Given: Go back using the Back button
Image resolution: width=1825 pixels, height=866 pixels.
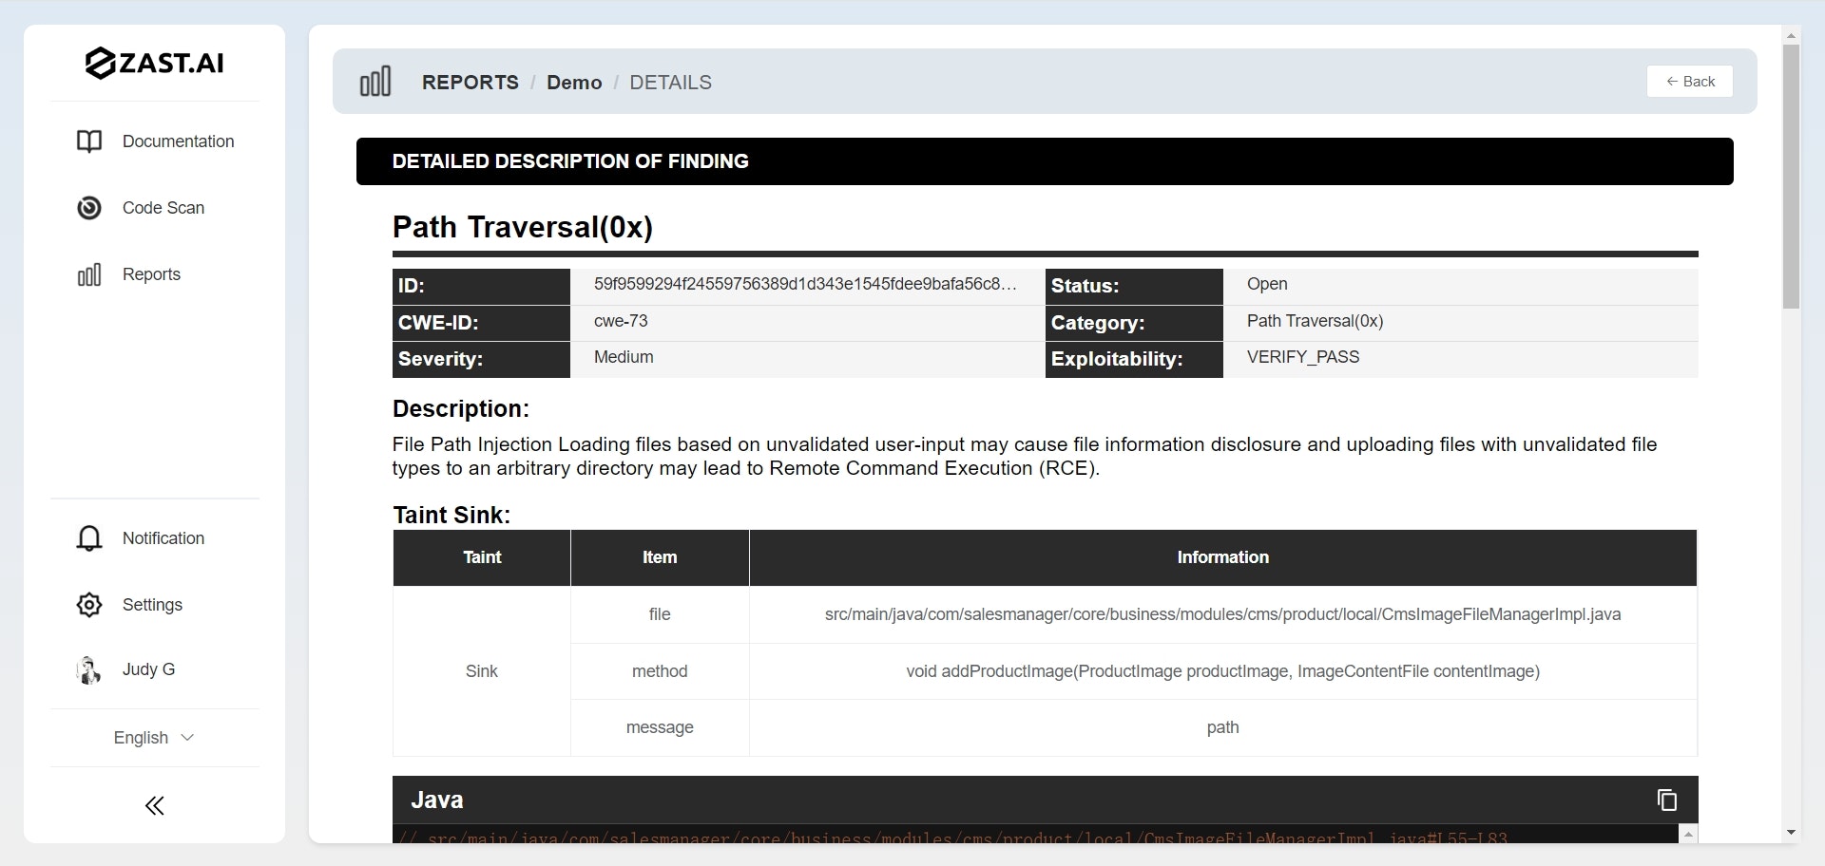Looking at the screenshot, I should [1689, 82].
